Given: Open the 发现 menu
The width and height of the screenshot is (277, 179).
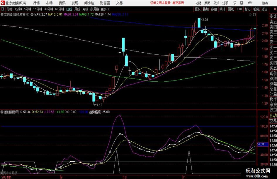Looking at the screenshot, I should (x=75, y=3).
